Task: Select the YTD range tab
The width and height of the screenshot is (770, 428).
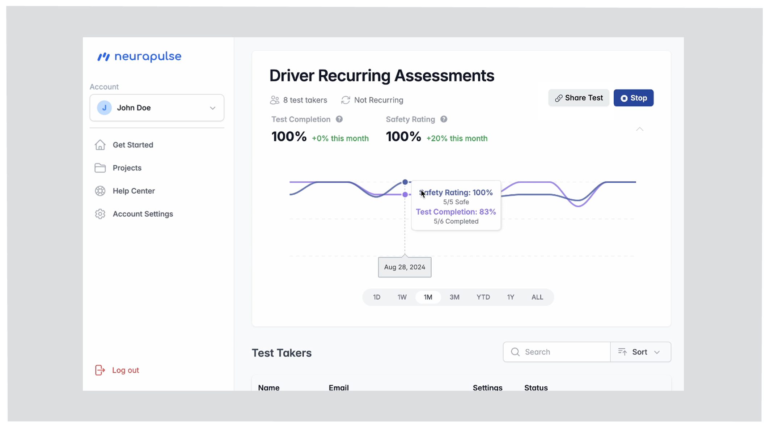Action: (483, 297)
